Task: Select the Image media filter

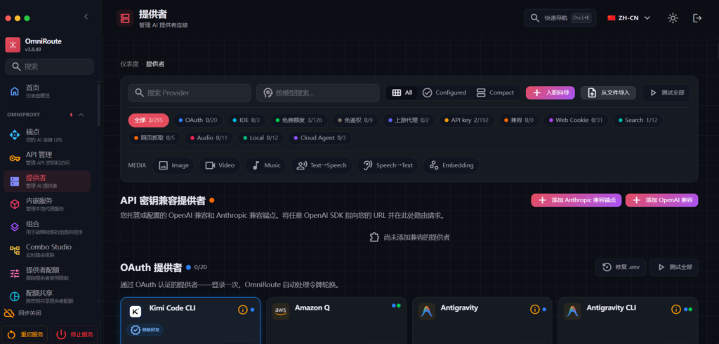Action: (173, 165)
